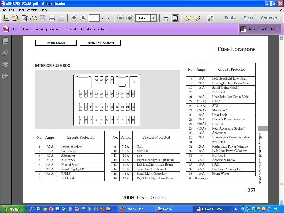
Task: Open the File menu
Action: [4, 10]
